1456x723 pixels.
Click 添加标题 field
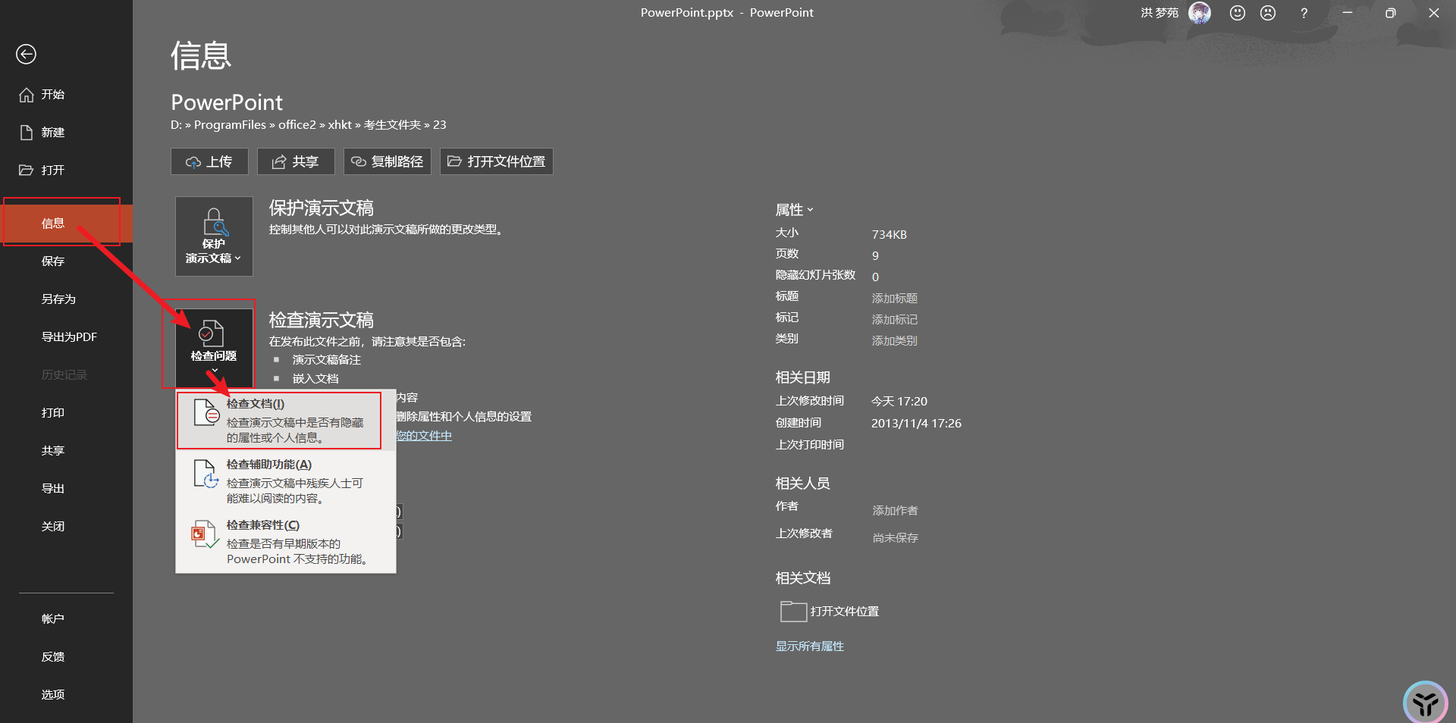(895, 299)
